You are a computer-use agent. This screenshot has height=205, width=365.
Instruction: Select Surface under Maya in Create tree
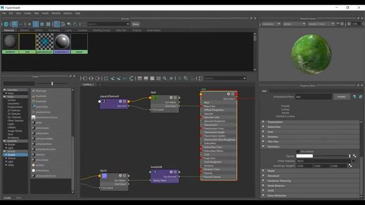11,100
